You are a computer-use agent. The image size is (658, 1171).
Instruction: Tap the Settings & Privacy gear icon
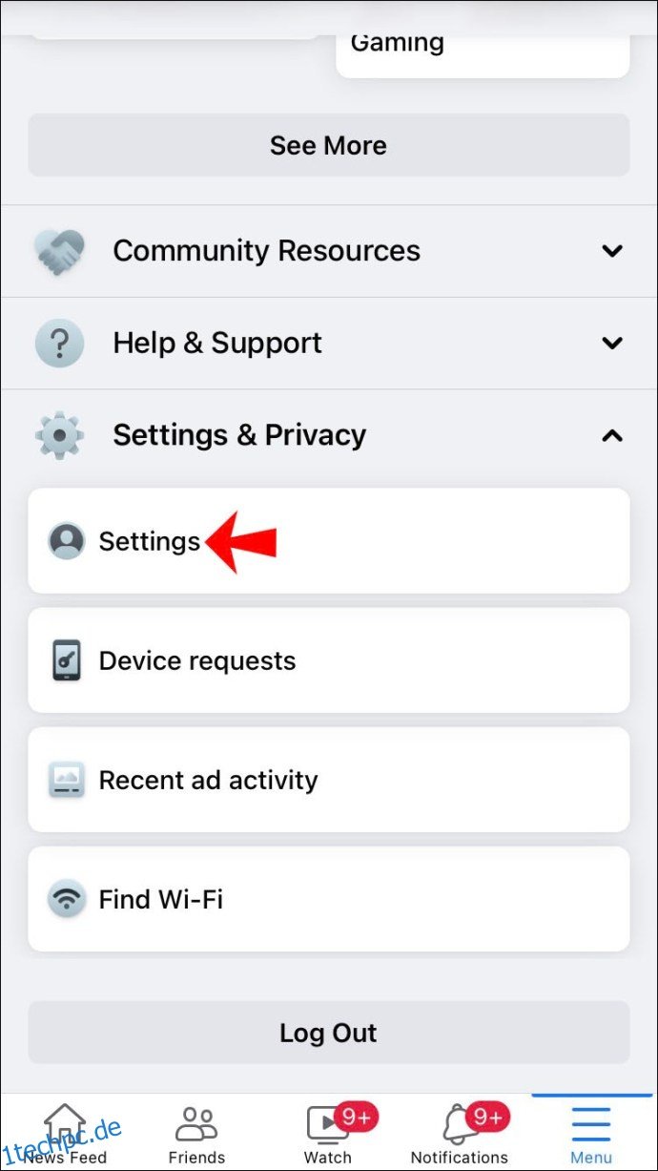[x=59, y=435]
